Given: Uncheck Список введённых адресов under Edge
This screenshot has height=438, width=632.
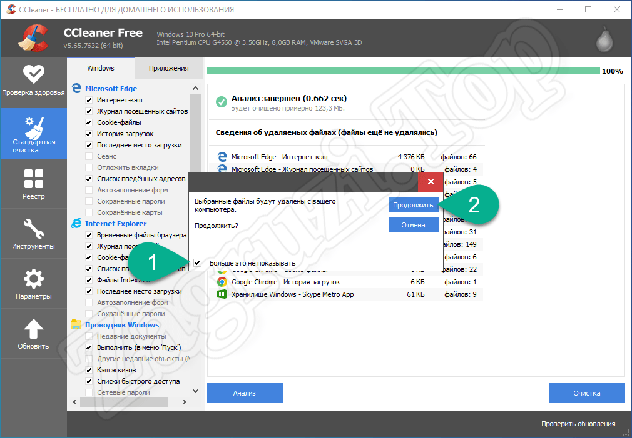Looking at the screenshot, I should 89,179.
